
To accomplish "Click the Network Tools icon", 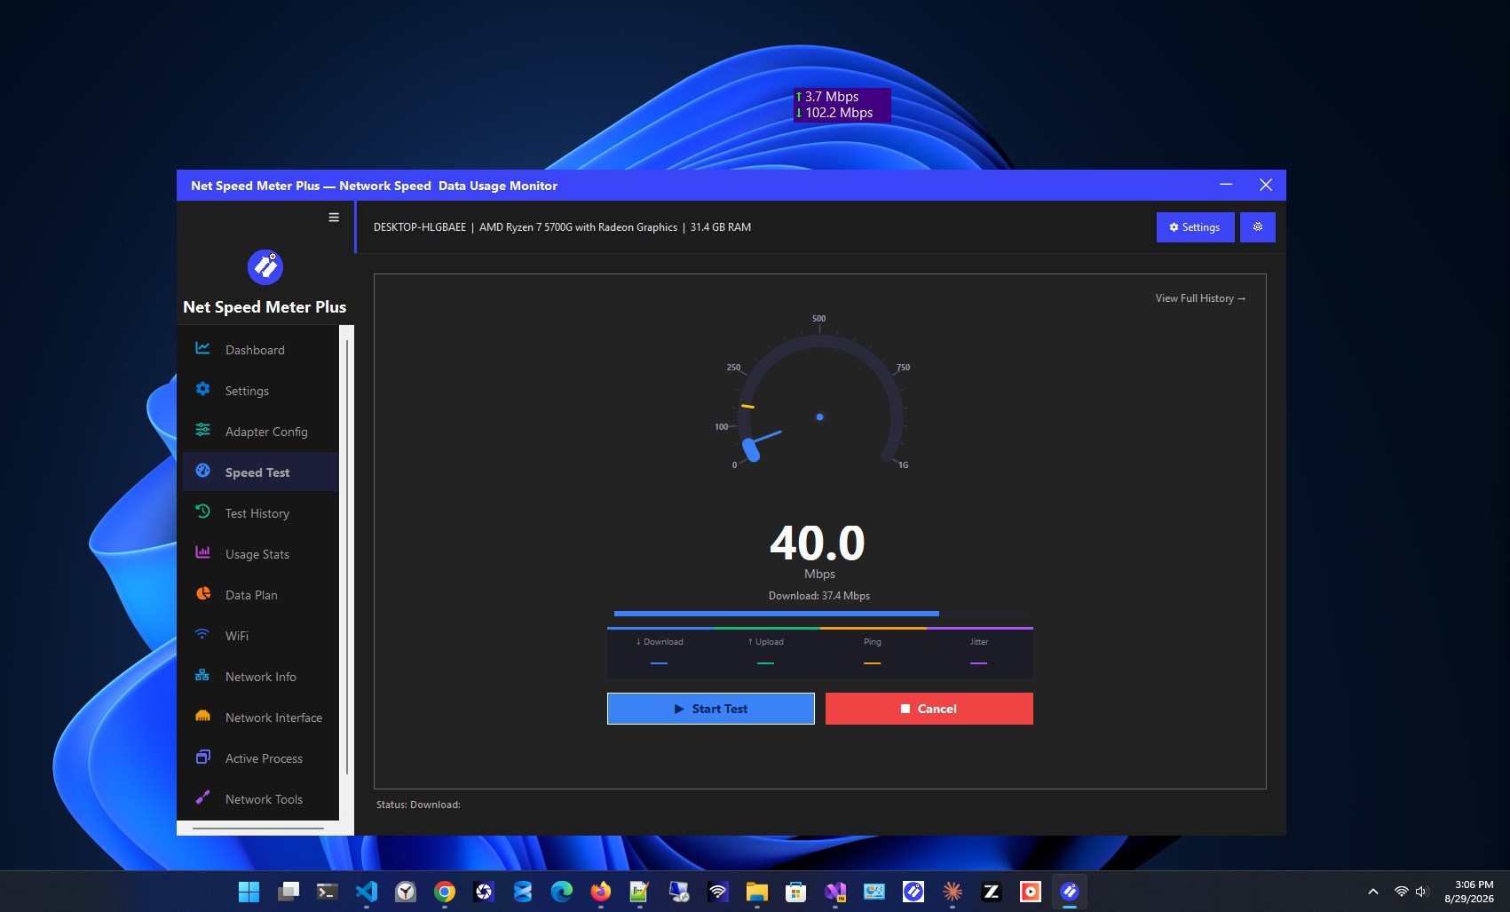I will click(x=203, y=797).
